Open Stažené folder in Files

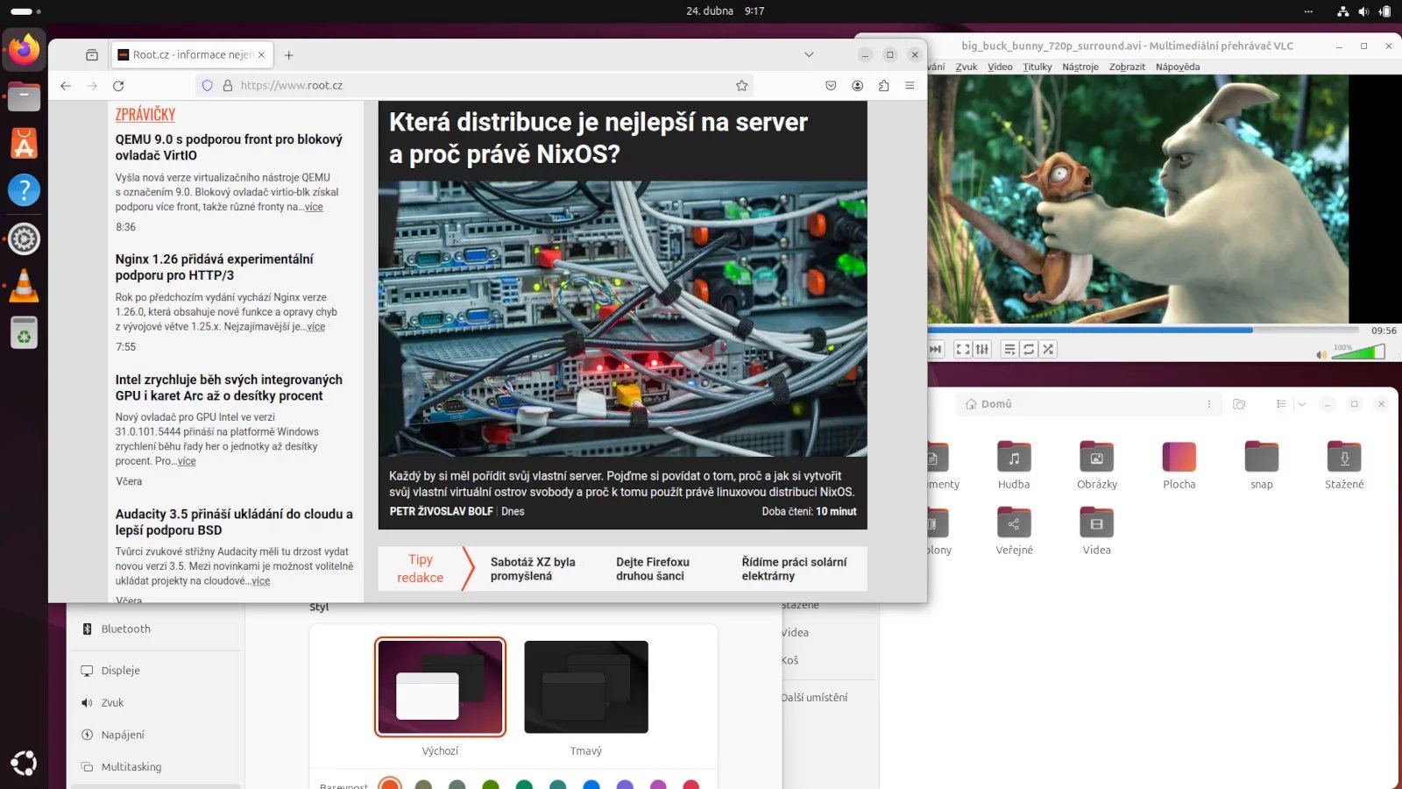(x=1344, y=465)
